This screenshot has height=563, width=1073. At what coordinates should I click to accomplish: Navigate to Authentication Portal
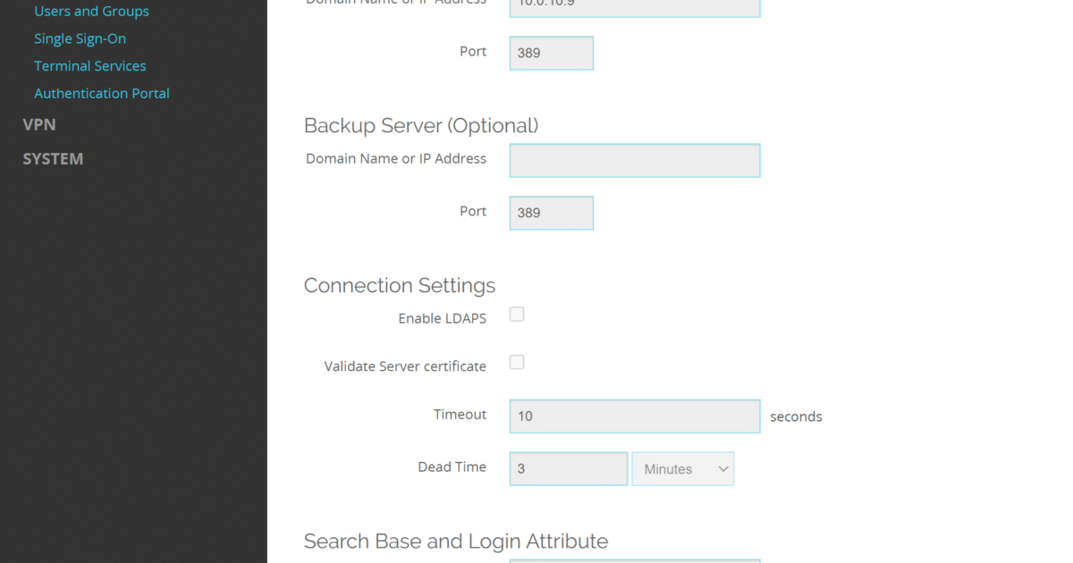tap(101, 93)
